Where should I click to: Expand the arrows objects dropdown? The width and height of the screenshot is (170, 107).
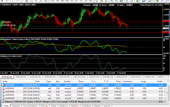coord(48,1)
